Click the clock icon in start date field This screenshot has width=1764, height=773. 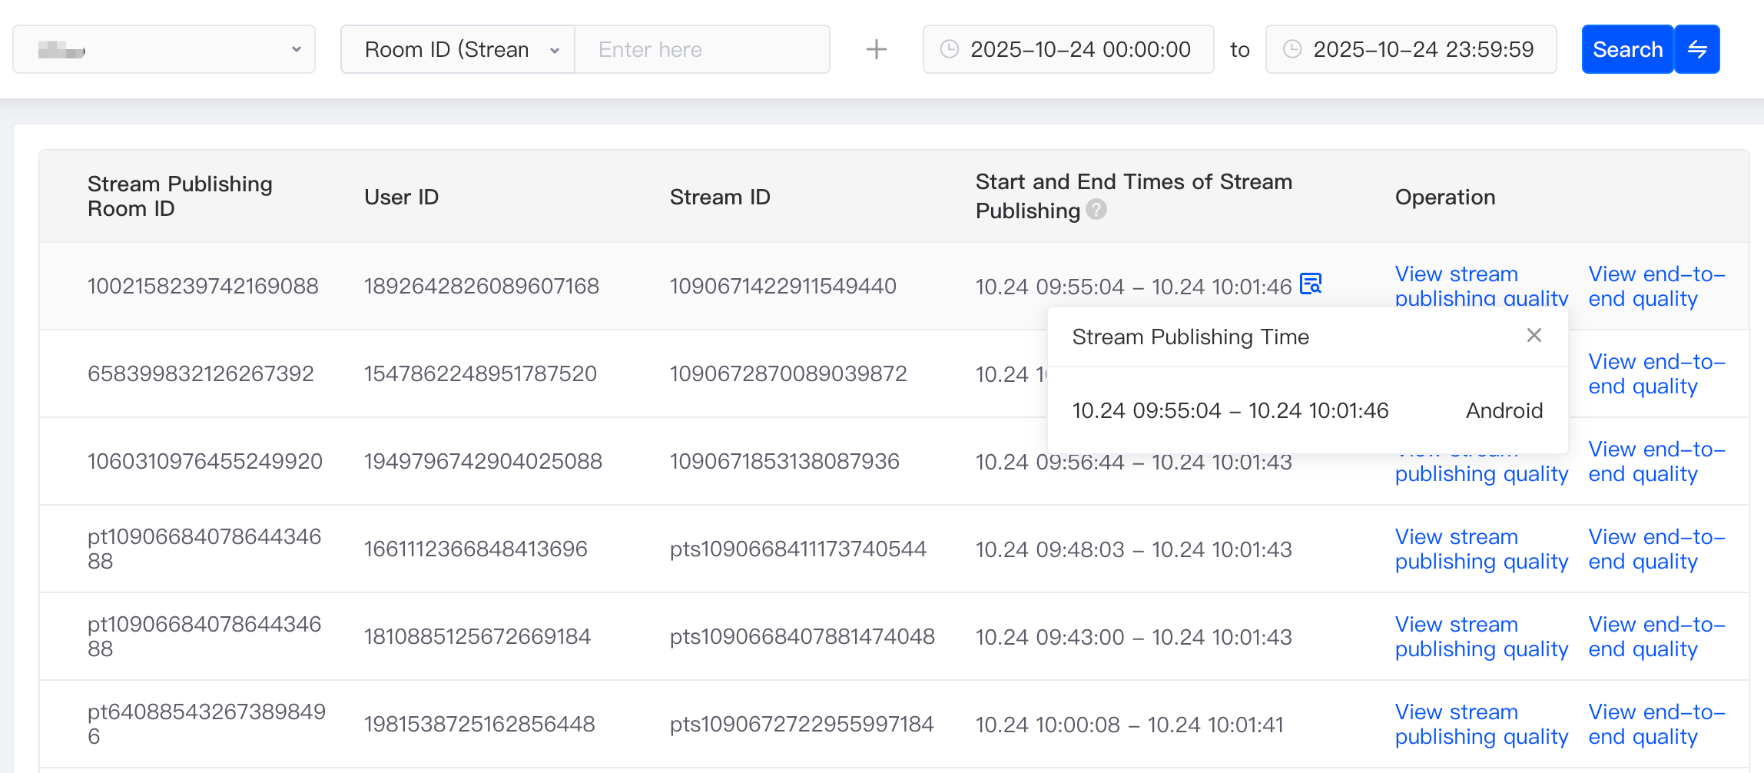[950, 50]
